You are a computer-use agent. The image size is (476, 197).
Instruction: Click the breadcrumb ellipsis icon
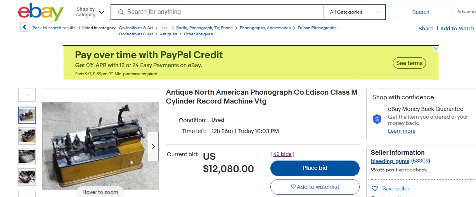164,28
